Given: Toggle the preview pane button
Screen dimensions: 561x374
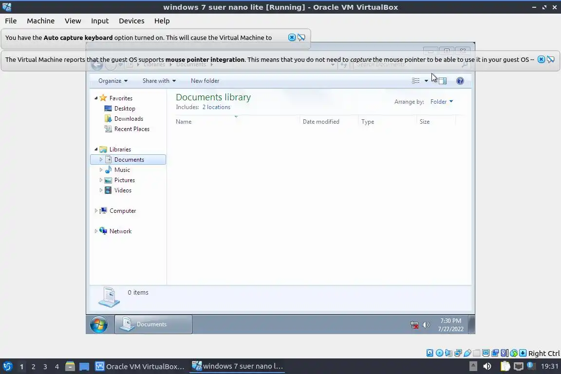Looking at the screenshot, I should coord(443,81).
